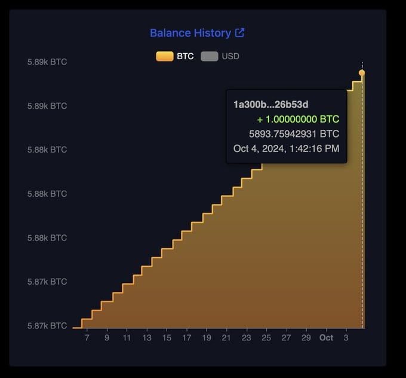Click the '3' x-axis date label
The image size is (406, 378).
click(x=346, y=337)
